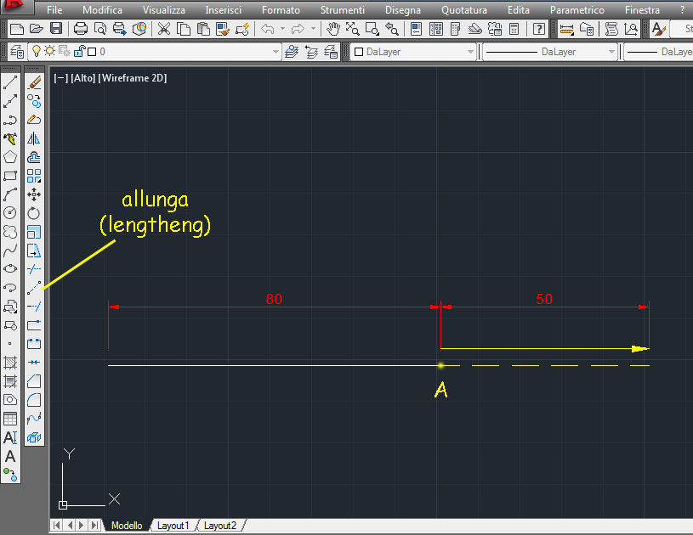Click the layer 0 white color swatch
The width and height of the screenshot is (693, 535).
[92, 52]
